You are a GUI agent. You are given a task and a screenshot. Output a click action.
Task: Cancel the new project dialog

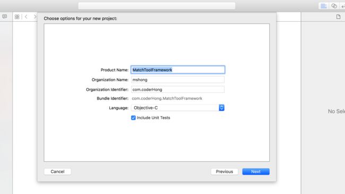tap(57, 172)
